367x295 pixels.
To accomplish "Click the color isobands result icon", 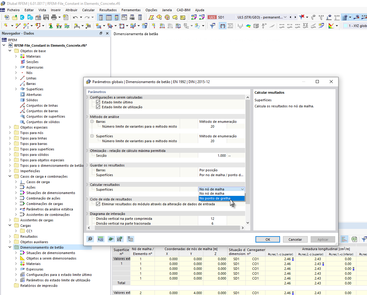I will click(x=249, y=25).
